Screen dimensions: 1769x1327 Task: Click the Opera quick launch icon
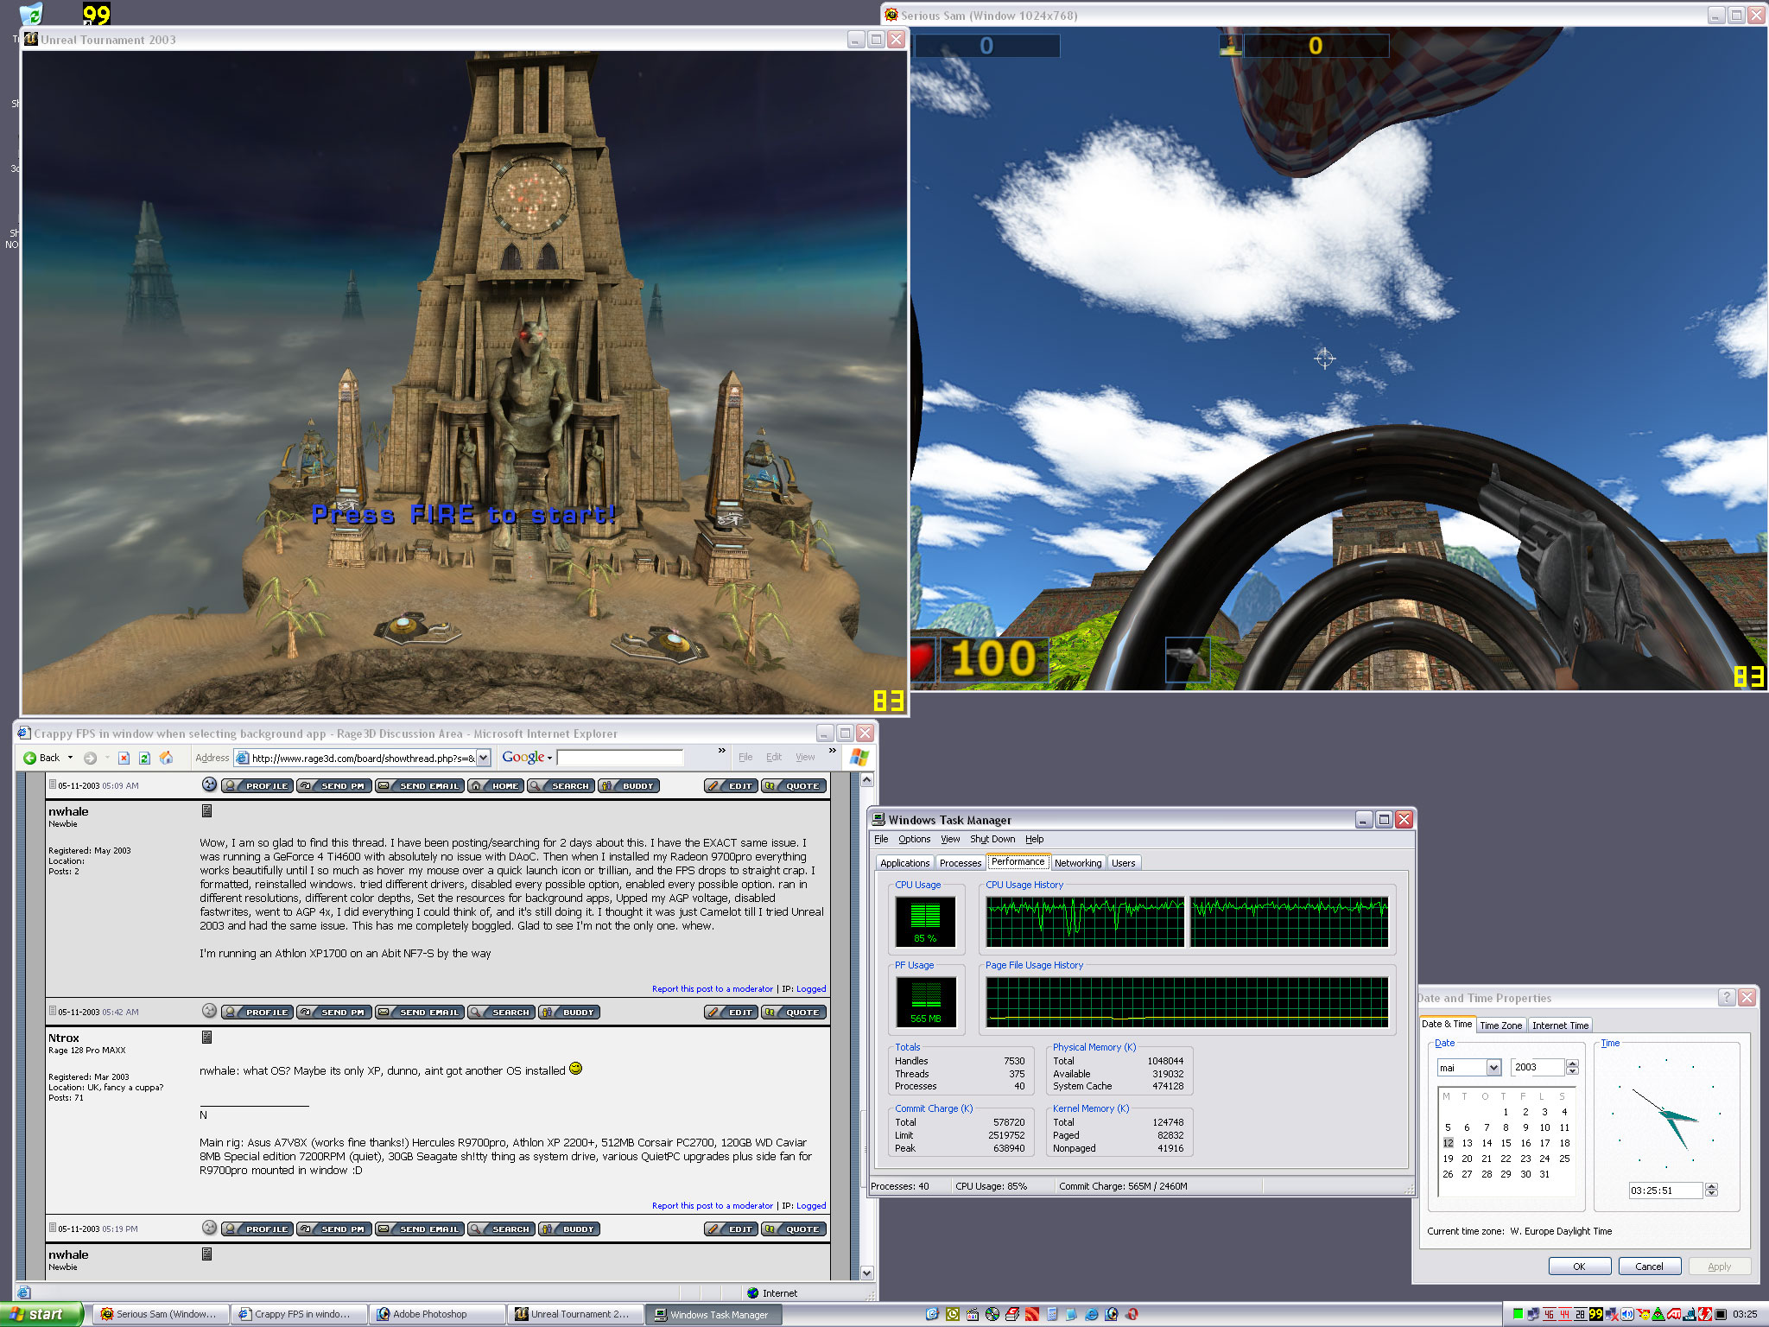click(1131, 1314)
